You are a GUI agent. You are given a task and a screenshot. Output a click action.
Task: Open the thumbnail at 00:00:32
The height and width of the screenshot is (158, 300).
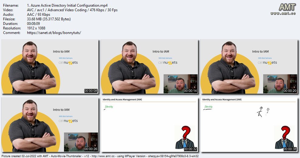point(149,125)
